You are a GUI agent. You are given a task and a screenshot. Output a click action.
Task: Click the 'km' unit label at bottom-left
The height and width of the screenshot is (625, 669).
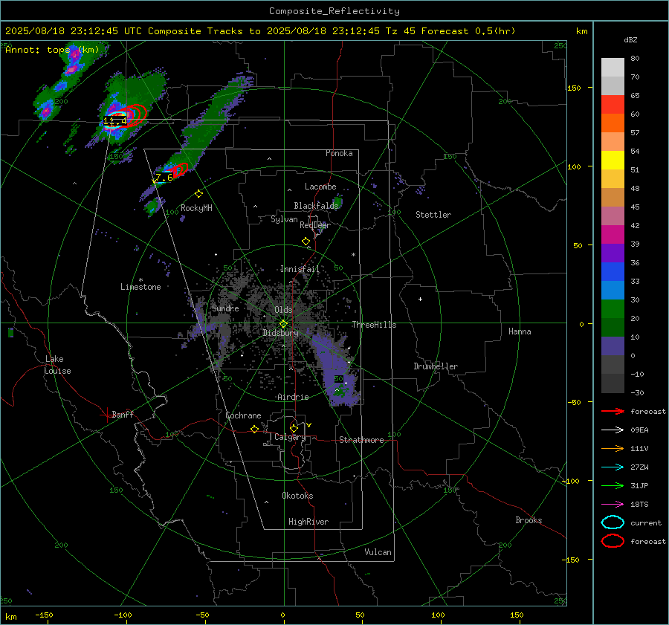pyautogui.click(x=11, y=617)
